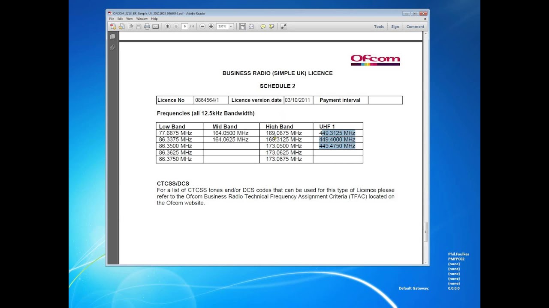Open the Sign pane
The image size is (549, 308).
395,27
